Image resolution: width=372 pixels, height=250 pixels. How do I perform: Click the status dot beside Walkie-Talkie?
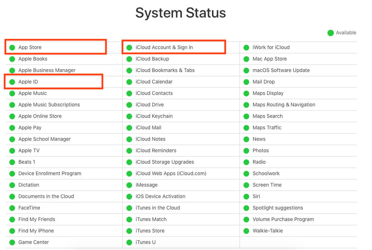pyautogui.click(x=246, y=231)
